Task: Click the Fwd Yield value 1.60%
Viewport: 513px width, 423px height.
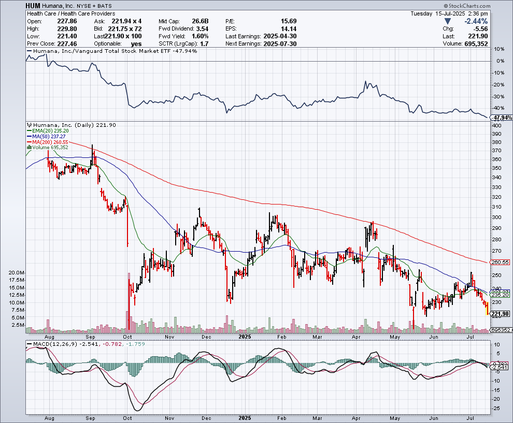Action: (x=200, y=36)
